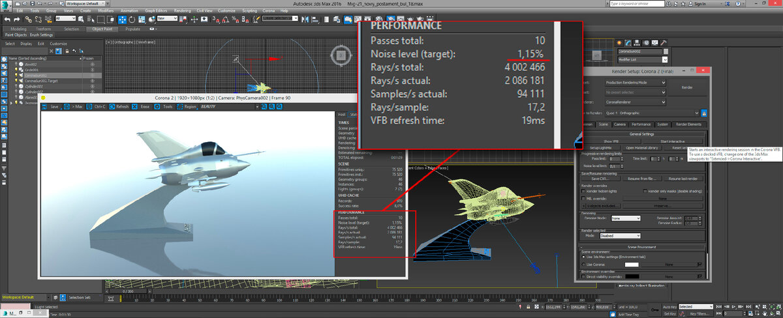Select the Select and Link tool
Viewport: 783px width, 318px height.
pyautogui.click(x=28, y=20)
